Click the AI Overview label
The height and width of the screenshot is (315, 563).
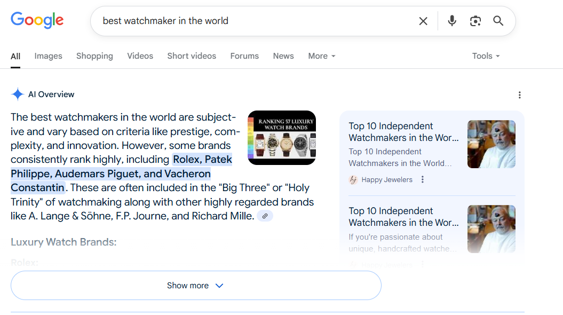[x=51, y=94]
